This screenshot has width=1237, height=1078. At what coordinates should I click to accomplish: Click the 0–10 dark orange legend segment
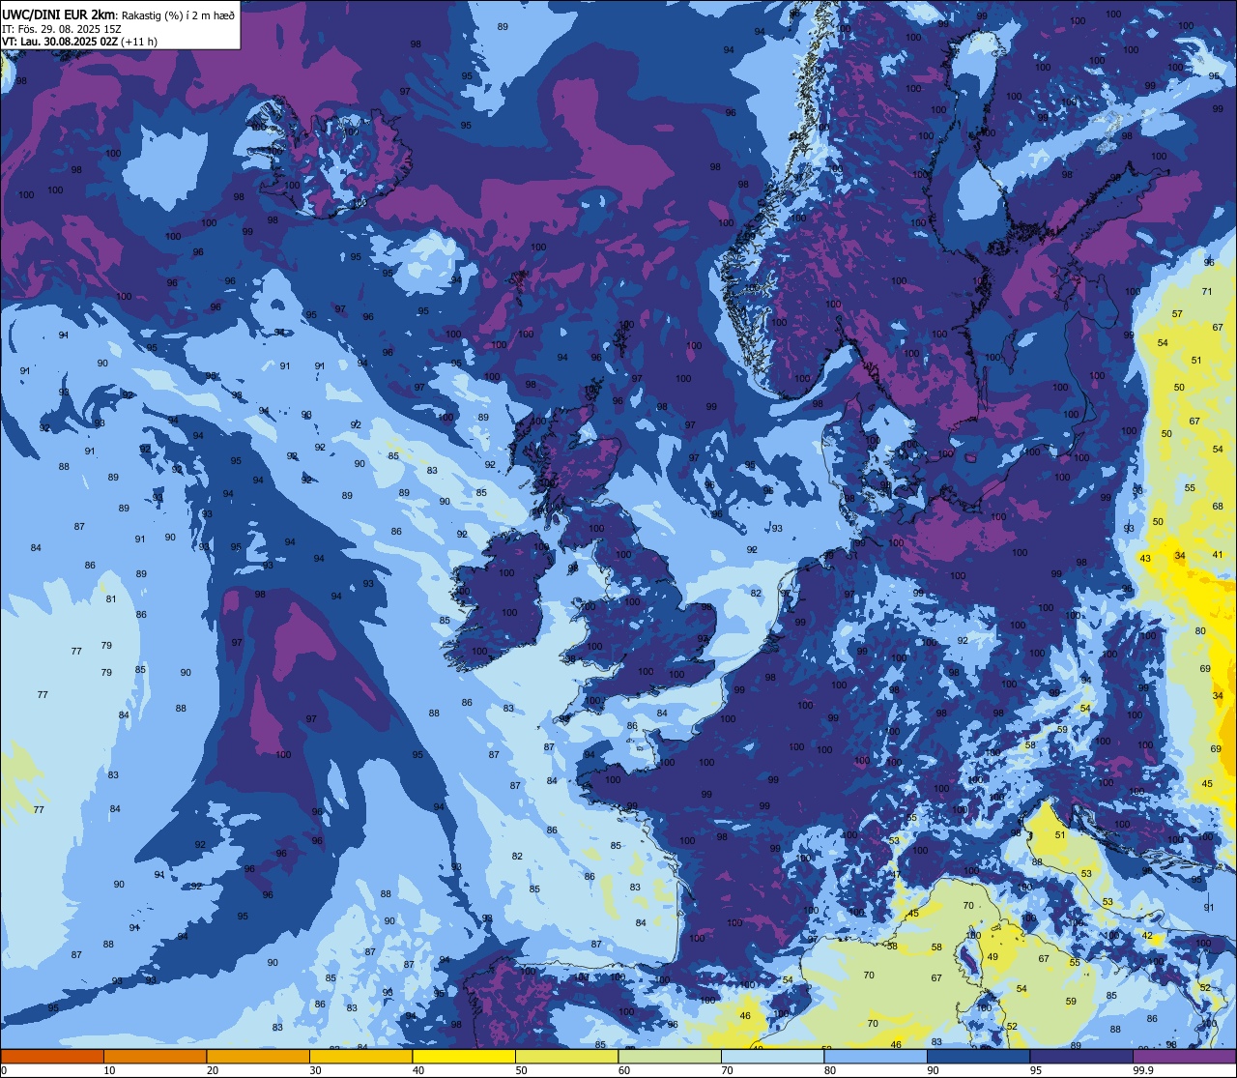tap(52, 1057)
